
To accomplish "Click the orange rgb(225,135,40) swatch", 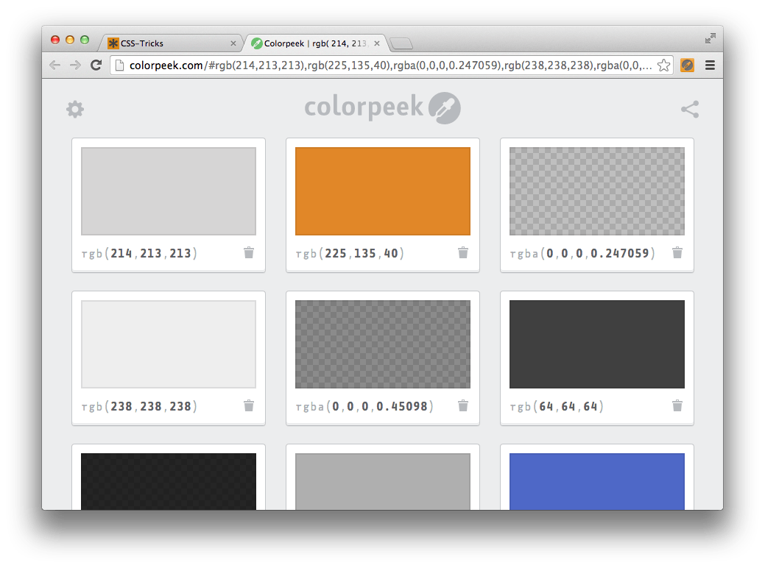I will (383, 191).
